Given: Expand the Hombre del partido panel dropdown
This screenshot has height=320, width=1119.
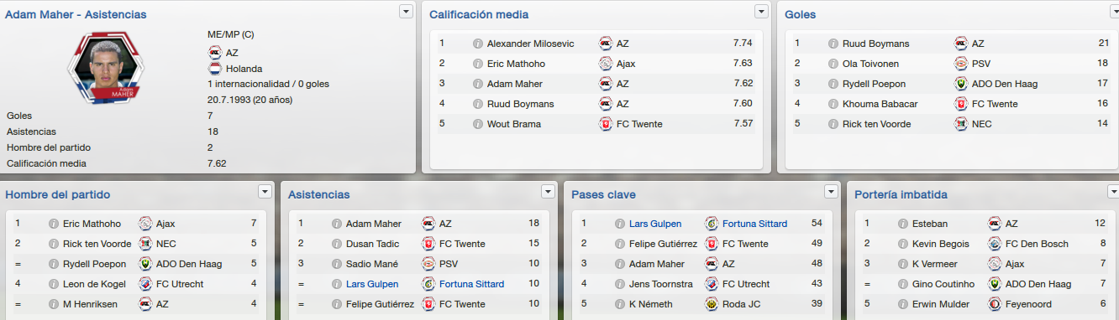Looking at the screenshot, I should pyautogui.click(x=265, y=192).
